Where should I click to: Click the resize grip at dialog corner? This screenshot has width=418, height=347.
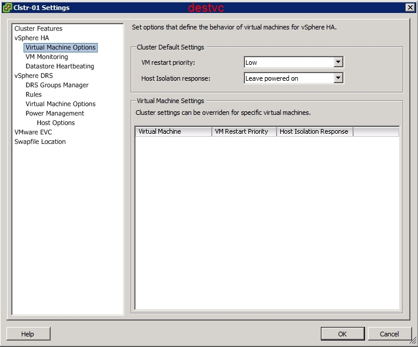point(414,341)
